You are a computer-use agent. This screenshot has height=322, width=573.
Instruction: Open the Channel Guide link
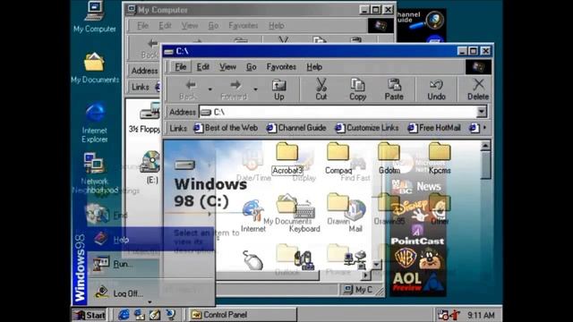point(296,128)
